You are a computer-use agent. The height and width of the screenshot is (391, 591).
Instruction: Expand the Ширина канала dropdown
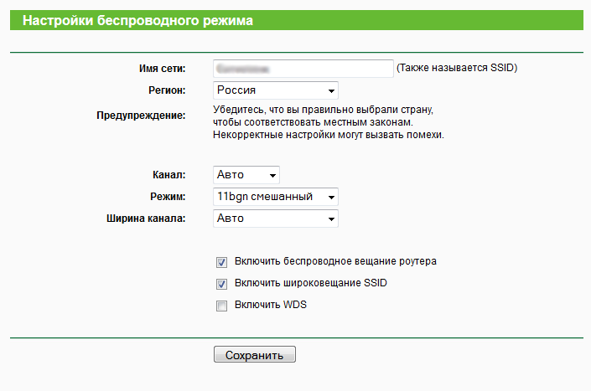[276, 219]
